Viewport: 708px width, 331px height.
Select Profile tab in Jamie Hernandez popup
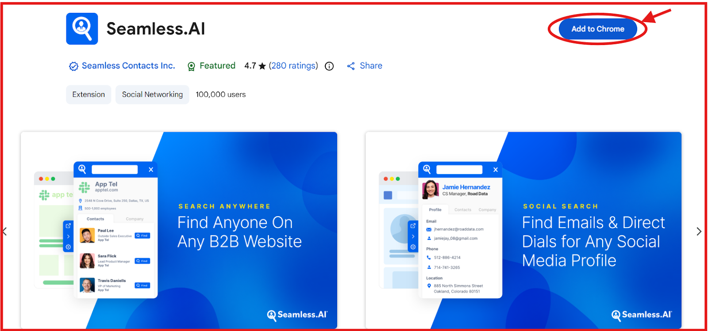[435, 210]
